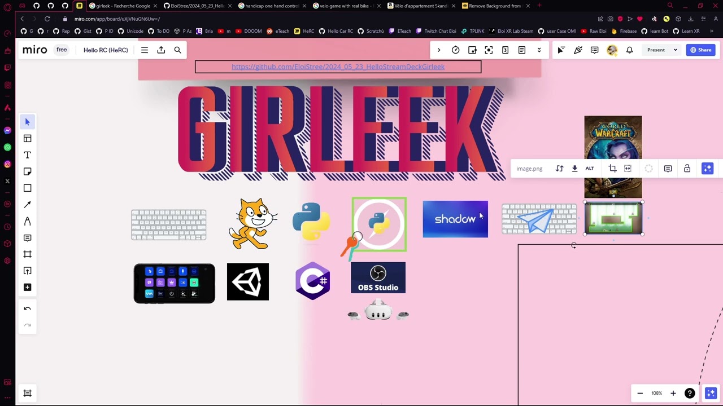The height and width of the screenshot is (406, 723).
Task: Select the Comment tool in left toolbar
Action: pyautogui.click(x=27, y=237)
